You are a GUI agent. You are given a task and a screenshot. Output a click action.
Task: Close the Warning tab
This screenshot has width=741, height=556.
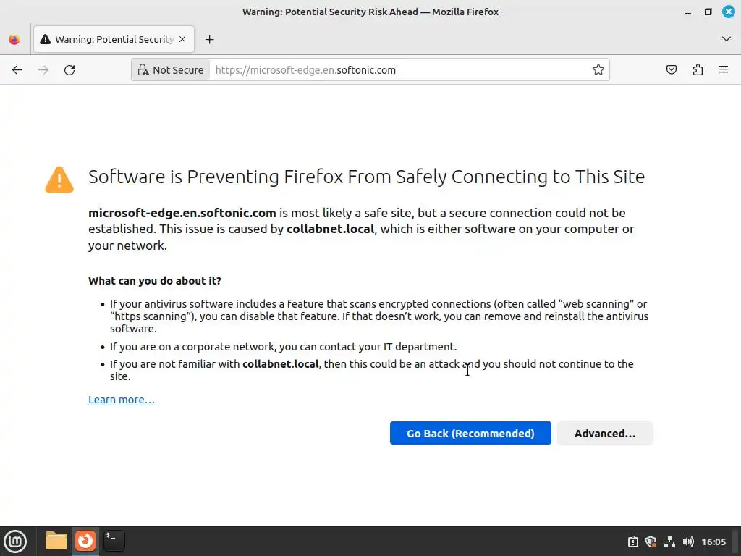tap(183, 40)
